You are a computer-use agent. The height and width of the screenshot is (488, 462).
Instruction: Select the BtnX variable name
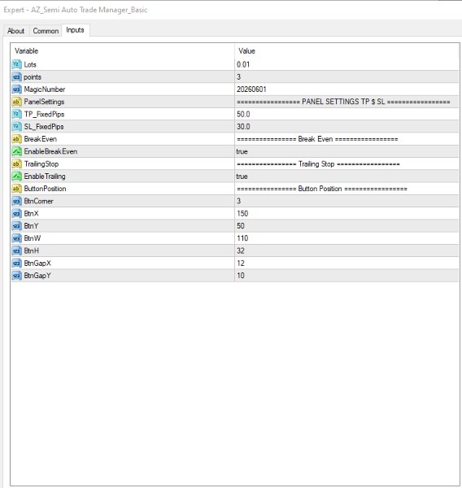[x=31, y=213]
